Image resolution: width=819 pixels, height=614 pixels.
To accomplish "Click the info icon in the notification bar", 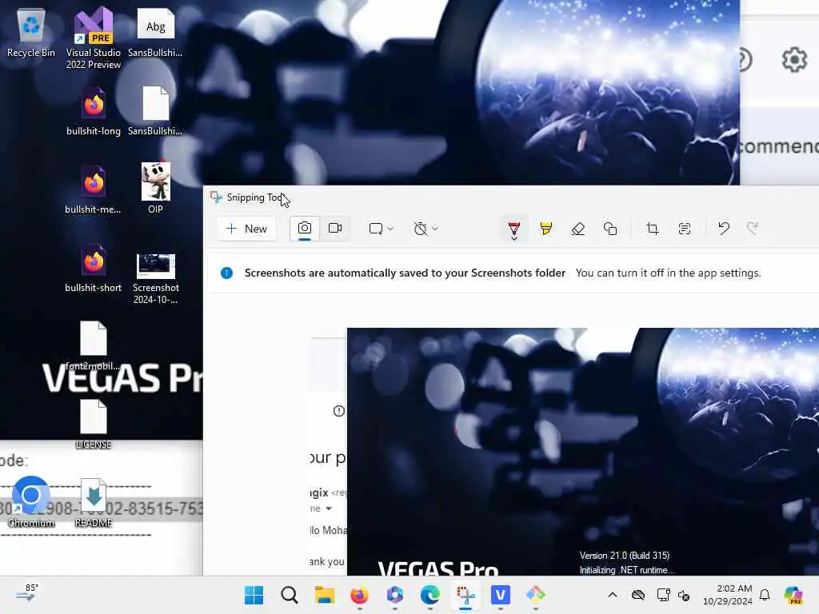I will tap(226, 273).
